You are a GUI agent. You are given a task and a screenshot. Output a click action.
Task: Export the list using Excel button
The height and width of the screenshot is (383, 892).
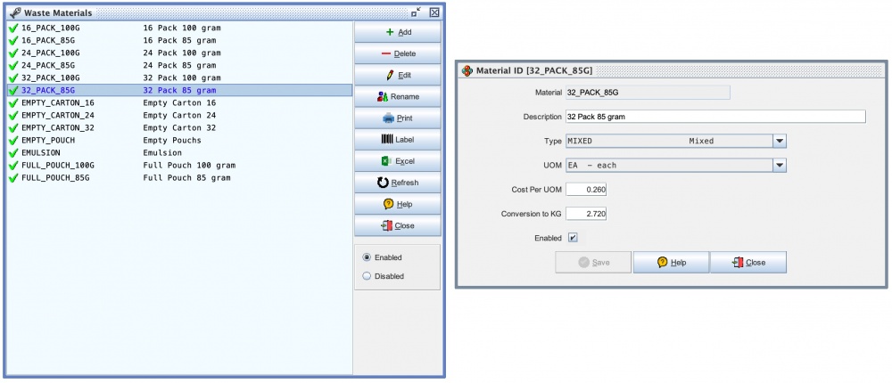(397, 161)
